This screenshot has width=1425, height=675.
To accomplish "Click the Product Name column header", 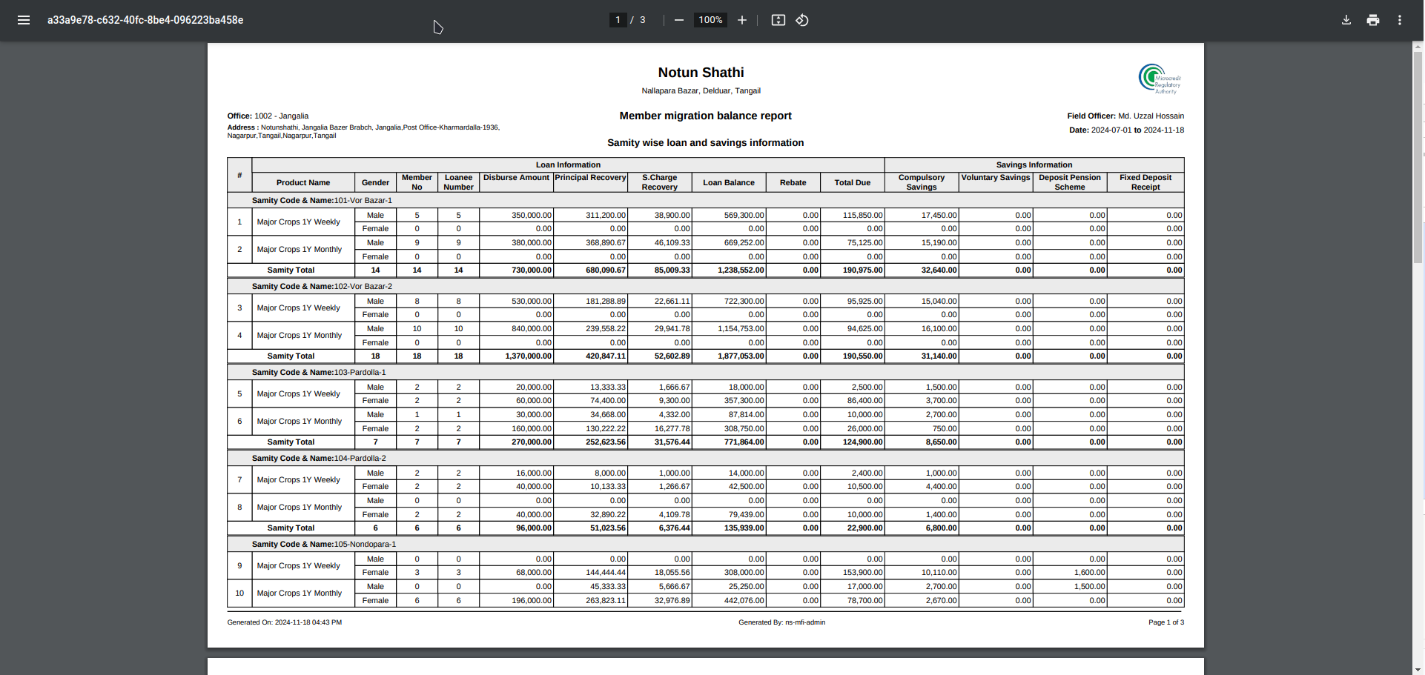I will point(303,182).
